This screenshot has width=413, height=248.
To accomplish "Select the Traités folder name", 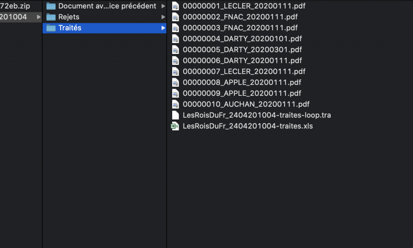I will coord(70,28).
